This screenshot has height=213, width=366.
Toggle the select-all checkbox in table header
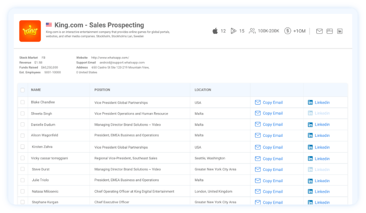pos(22,90)
